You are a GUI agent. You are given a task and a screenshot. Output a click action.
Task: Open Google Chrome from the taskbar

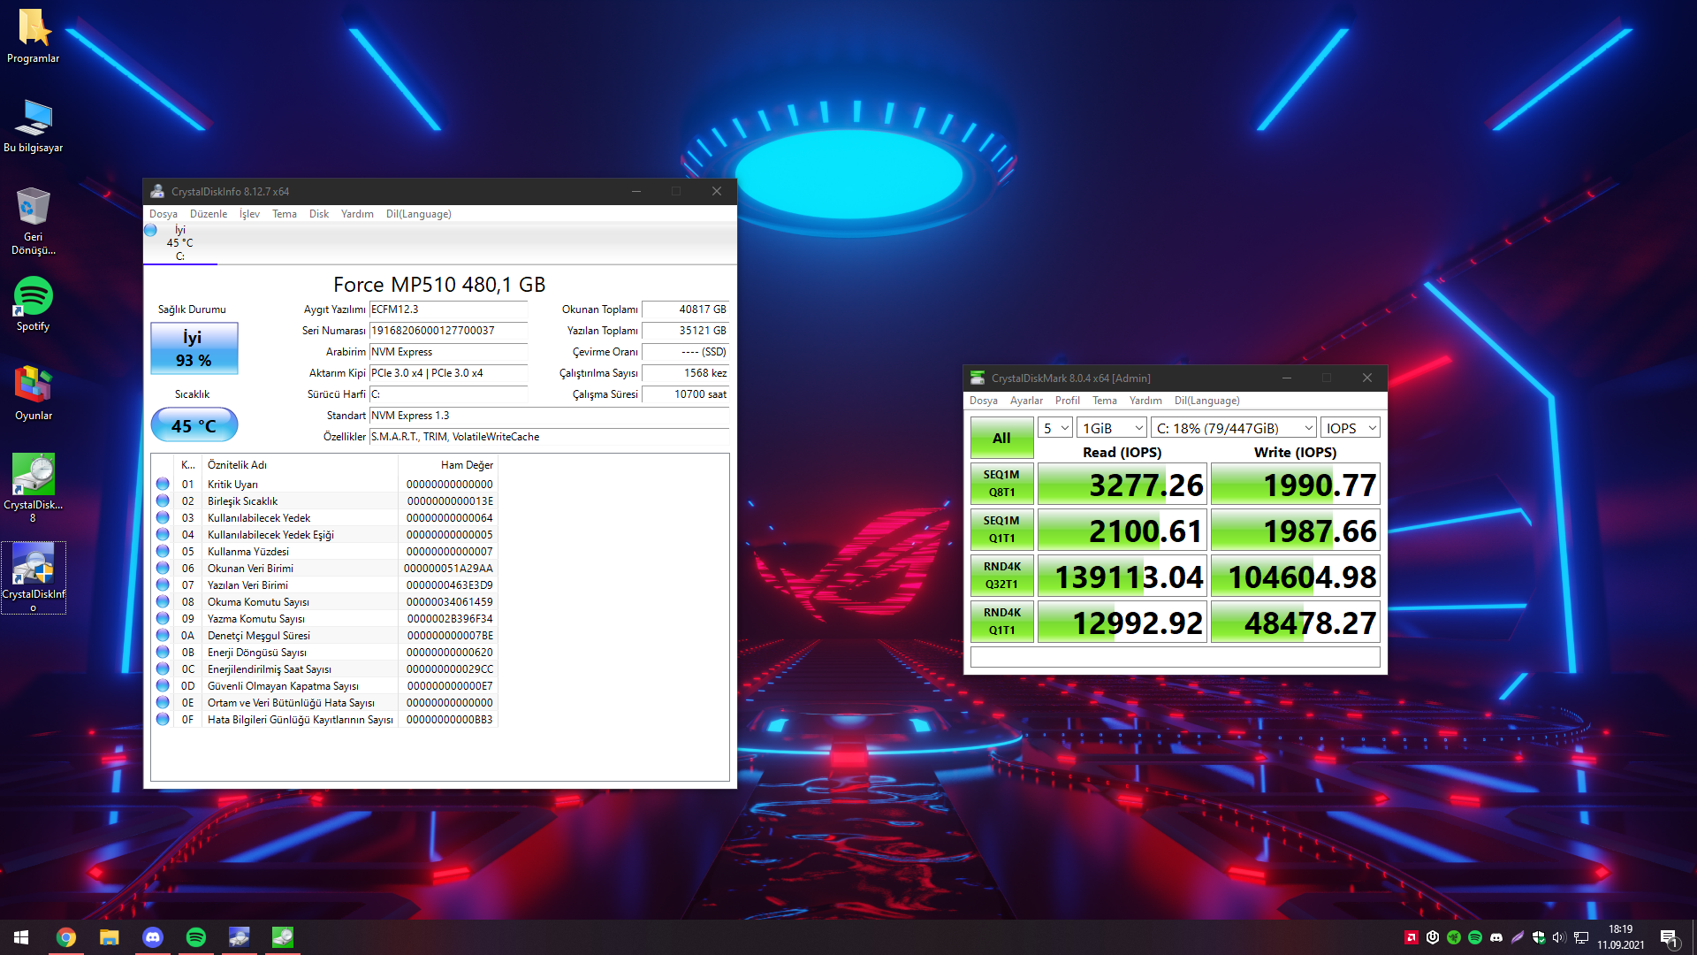point(66,937)
